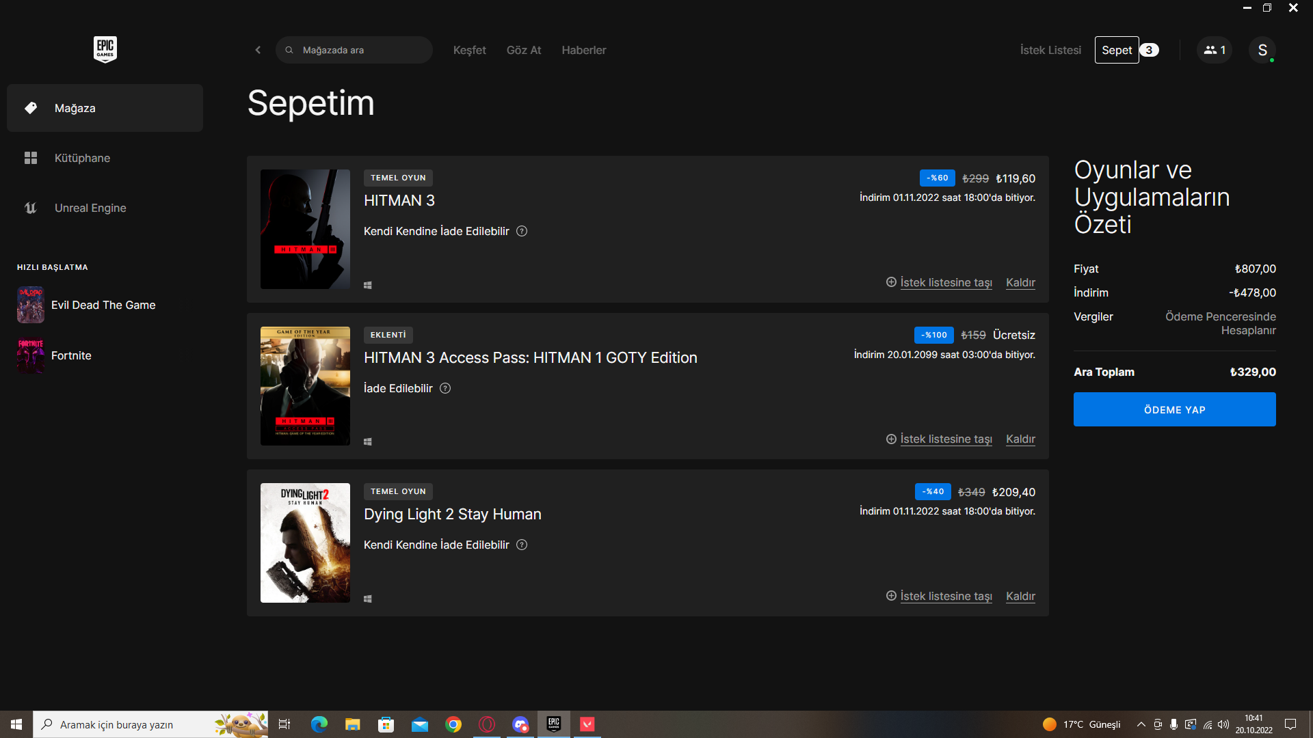This screenshot has height=738, width=1313.
Task: Select Kütüphane in the sidebar
Action: tap(105, 158)
